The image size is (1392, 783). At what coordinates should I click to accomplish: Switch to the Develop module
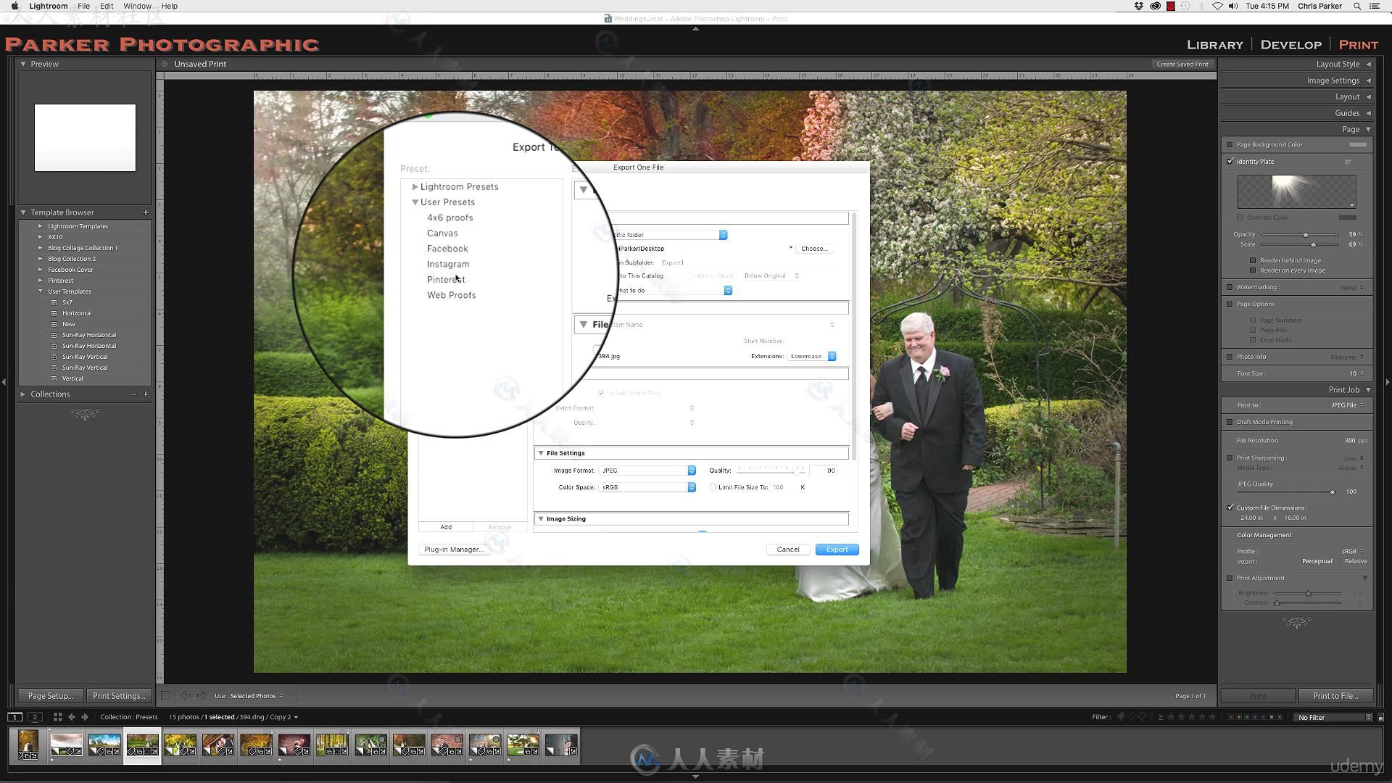click(1290, 45)
